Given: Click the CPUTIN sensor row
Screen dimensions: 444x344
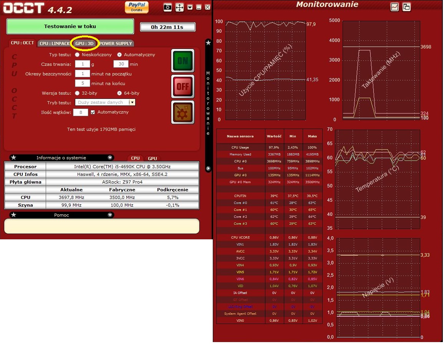Looking at the screenshot, I should (x=269, y=196).
